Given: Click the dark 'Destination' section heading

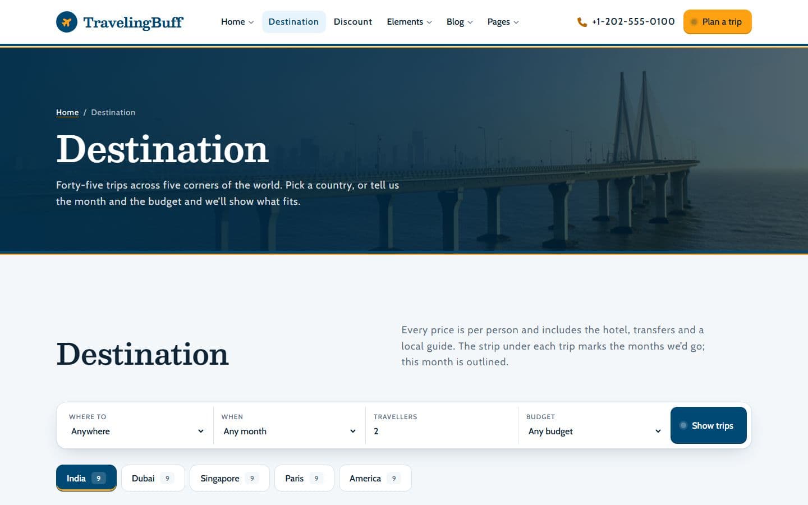Looking at the screenshot, I should [143, 354].
